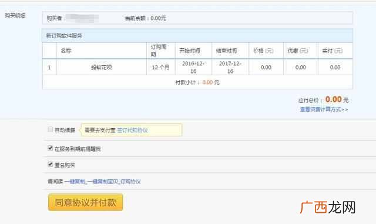
Task: Click the 购买明细 label
Action: coord(15,16)
